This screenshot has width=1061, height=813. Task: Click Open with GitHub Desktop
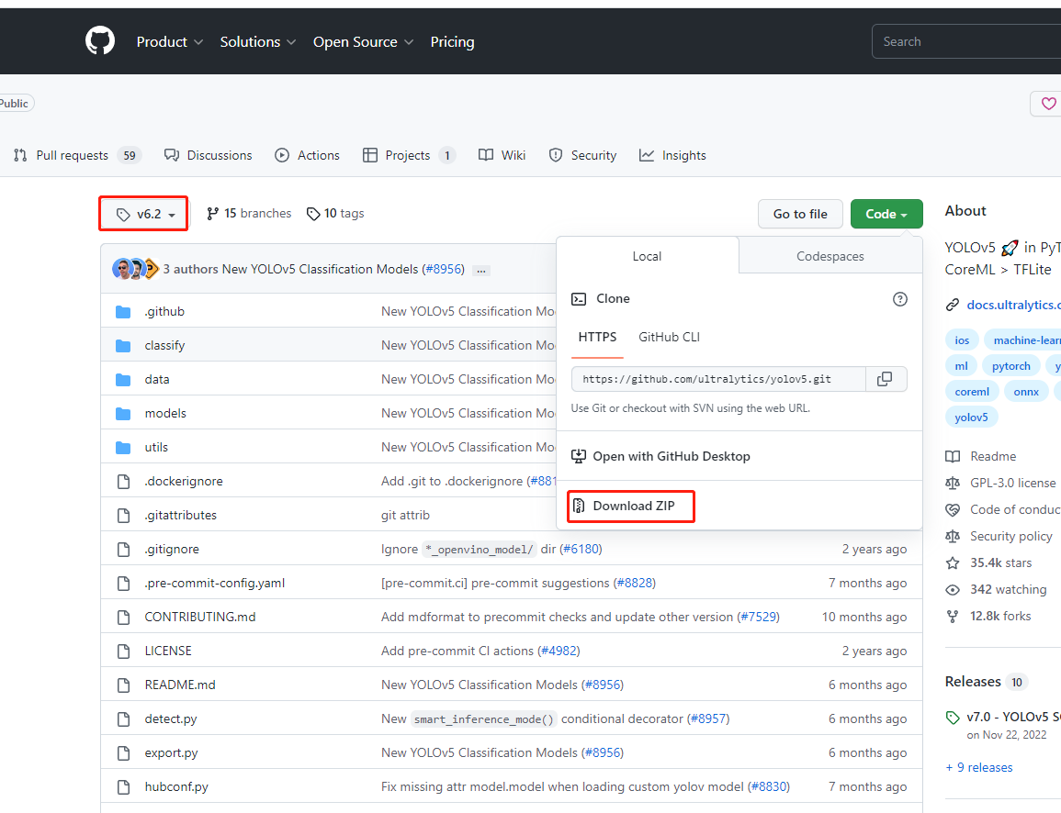[672, 456]
